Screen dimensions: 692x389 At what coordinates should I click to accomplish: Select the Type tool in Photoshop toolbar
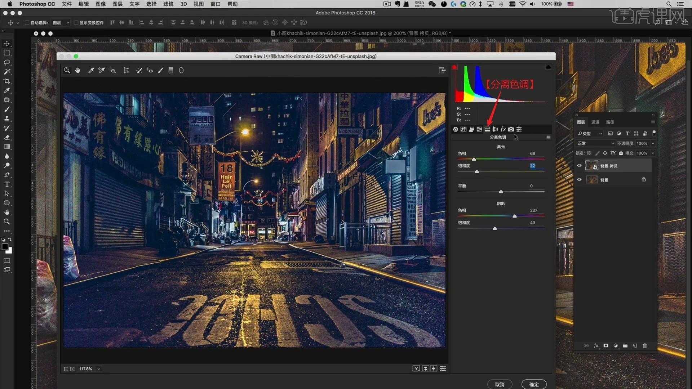coord(7,184)
